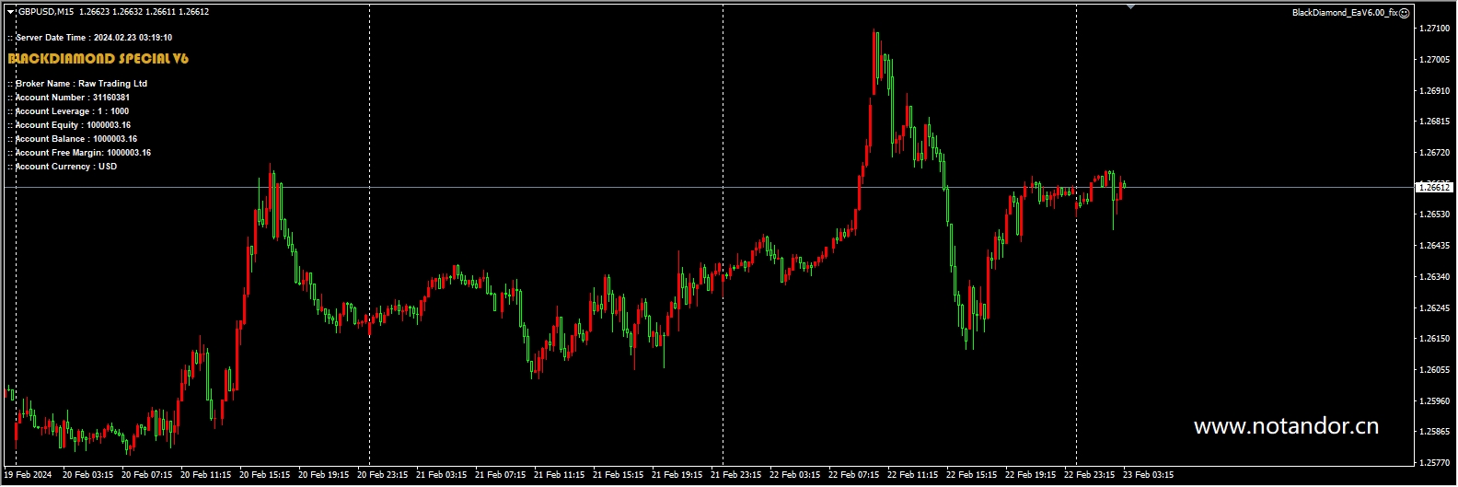Click the 21 Feb 15:15 time axis label
The width and height of the screenshot is (1458, 487).
pyautogui.click(x=618, y=475)
